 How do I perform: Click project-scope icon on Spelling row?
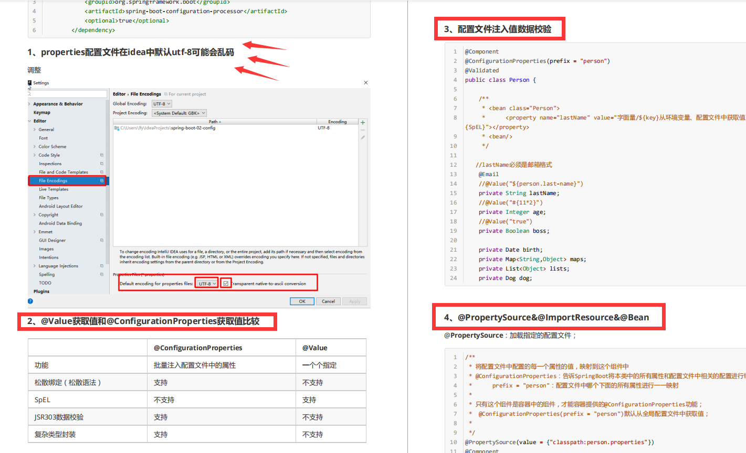click(x=102, y=274)
